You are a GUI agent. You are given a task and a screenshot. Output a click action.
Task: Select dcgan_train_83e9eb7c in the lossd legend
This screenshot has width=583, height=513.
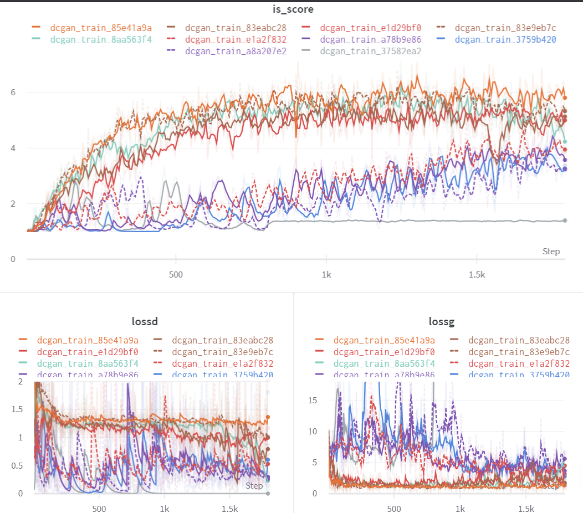tap(222, 352)
